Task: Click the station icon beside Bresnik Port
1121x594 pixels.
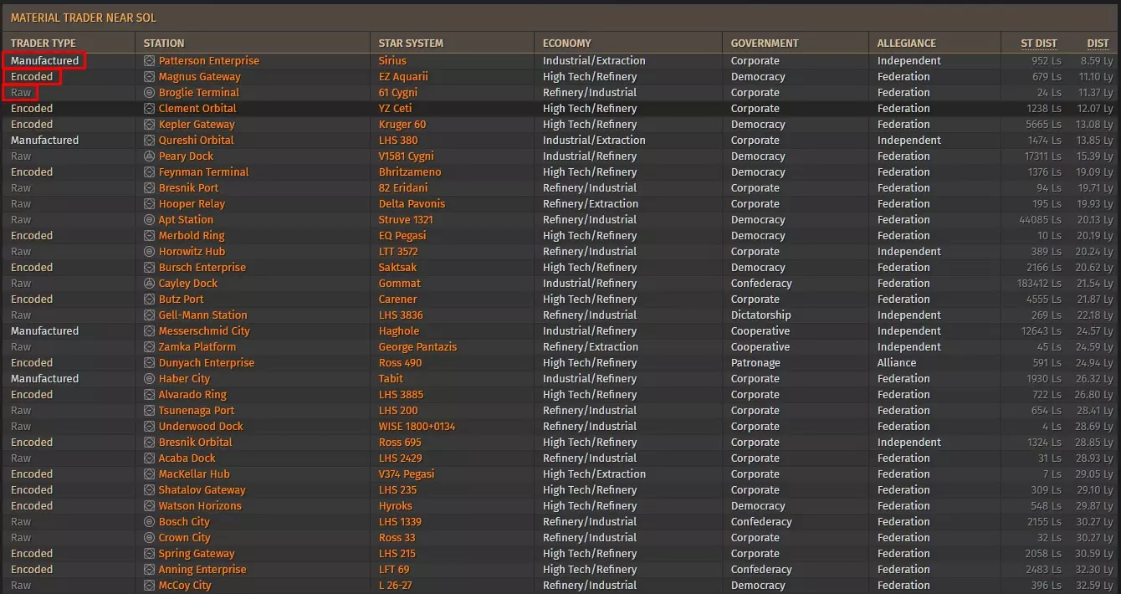Action: point(149,188)
